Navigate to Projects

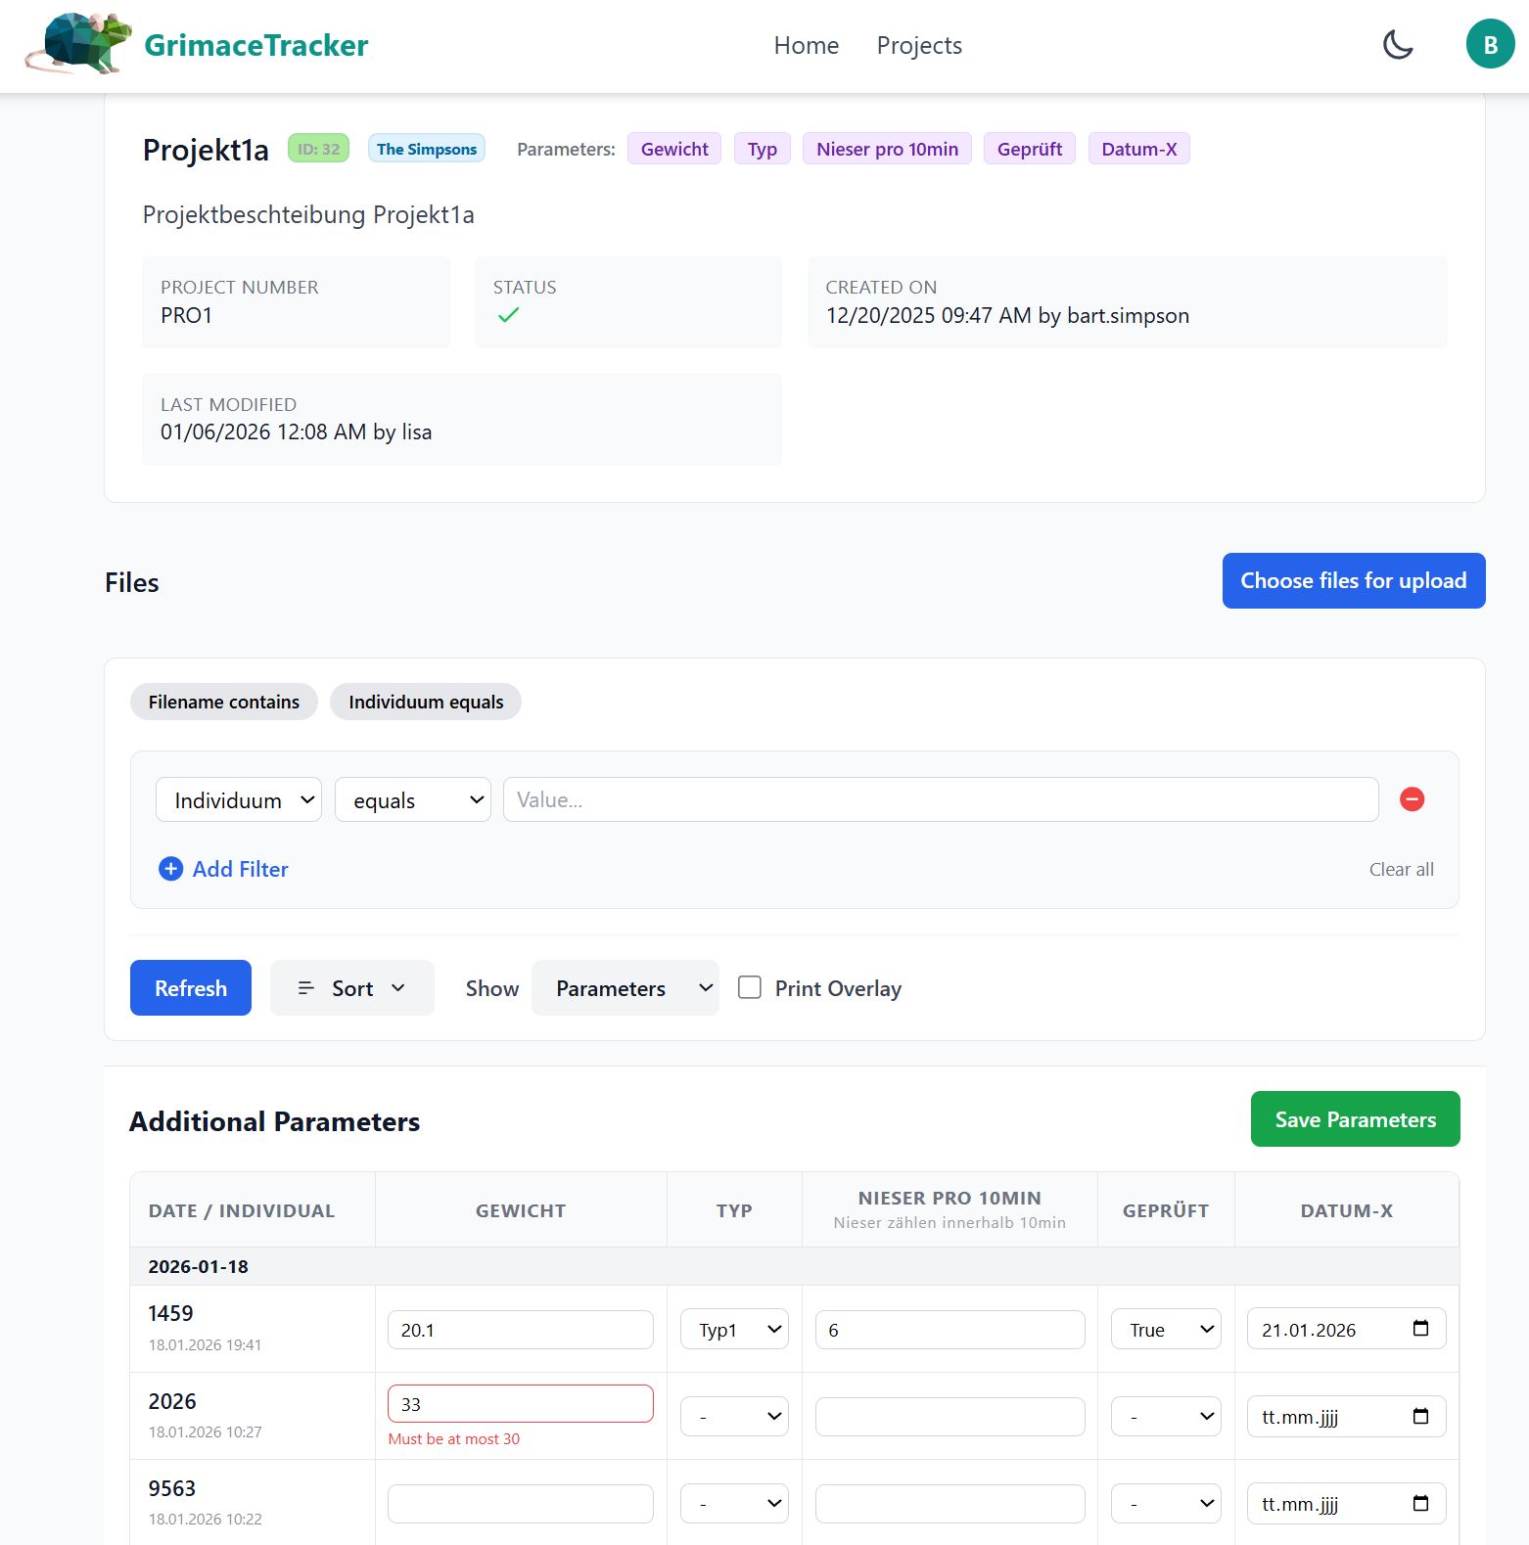[x=918, y=46]
